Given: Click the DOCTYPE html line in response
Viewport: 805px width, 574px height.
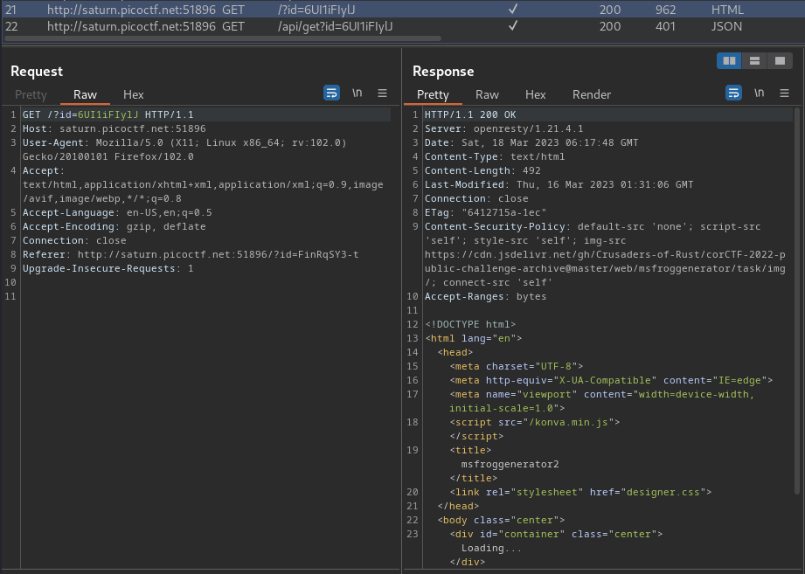Looking at the screenshot, I should [470, 324].
